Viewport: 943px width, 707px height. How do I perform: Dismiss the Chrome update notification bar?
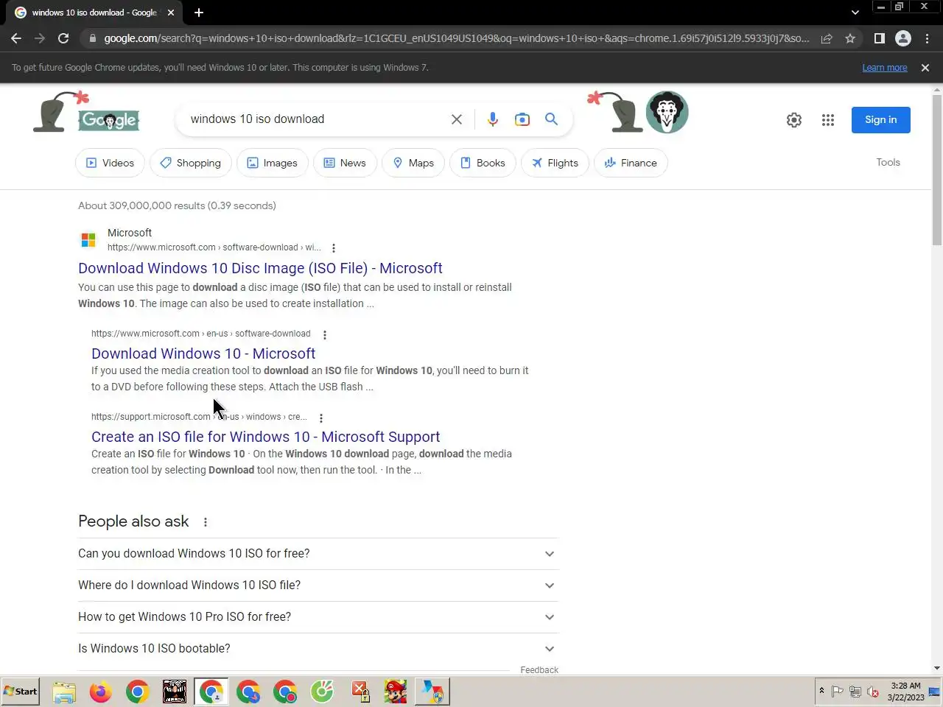925,68
